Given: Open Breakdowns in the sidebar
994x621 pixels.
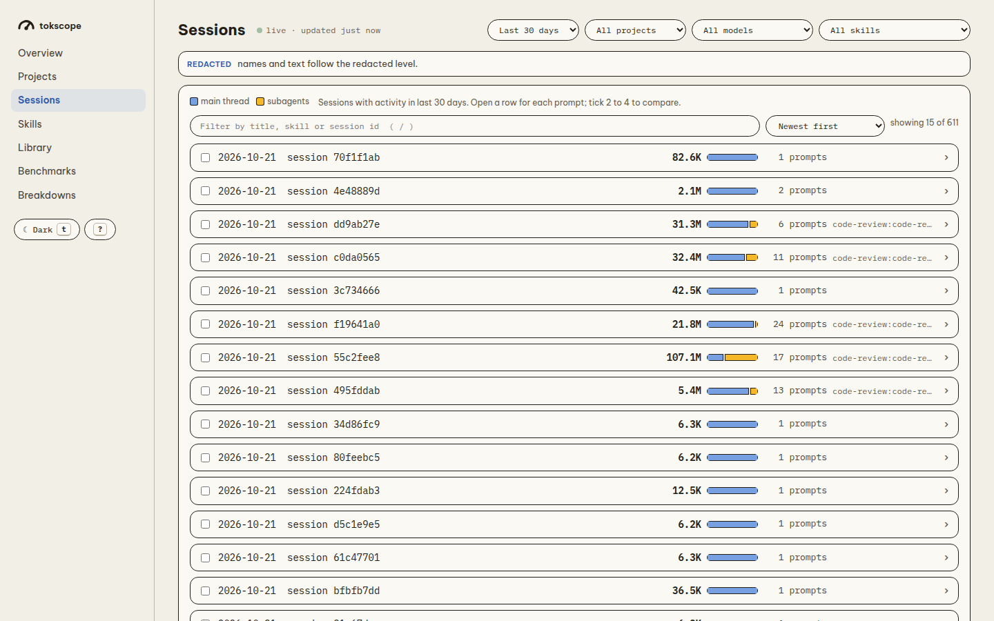Looking at the screenshot, I should click(78, 195).
